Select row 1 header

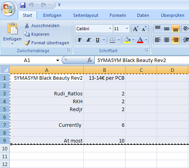coord(5,78)
